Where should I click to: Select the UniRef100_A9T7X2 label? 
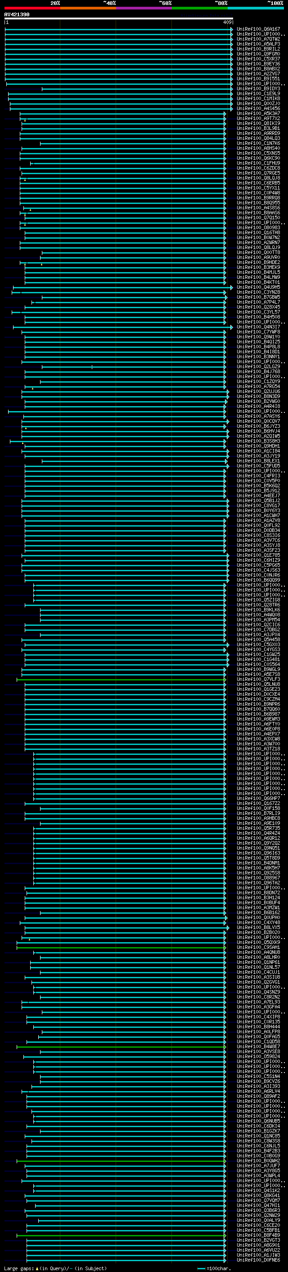pyautogui.click(x=258, y=119)
